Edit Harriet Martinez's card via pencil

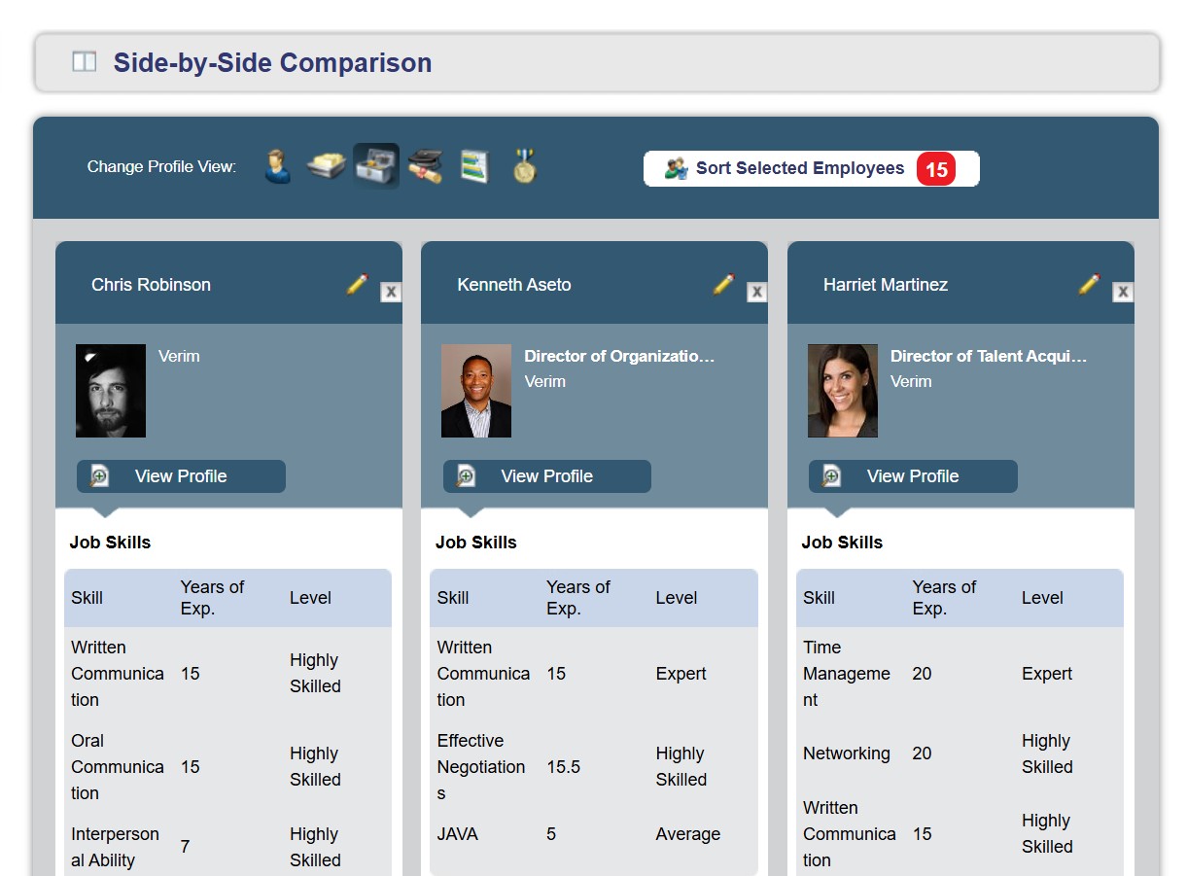point(1089,284)
